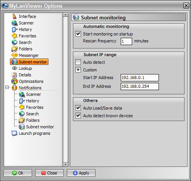Click the Lookup eye icon
The image size is (191, 181).
click(15, 68)
